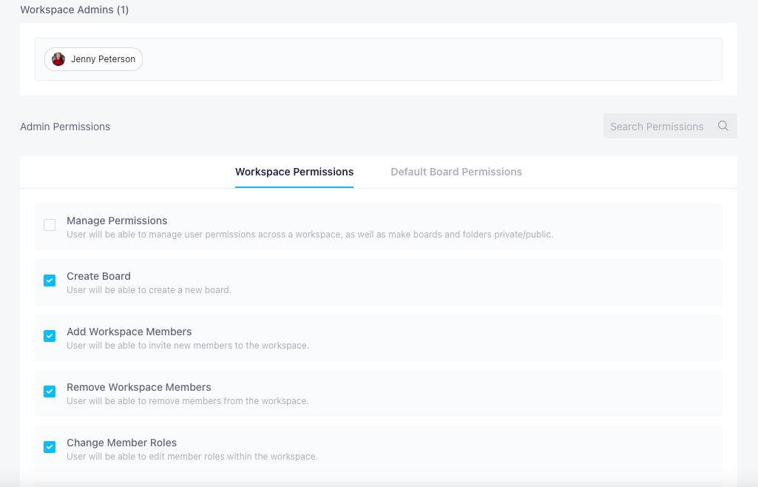Uncheck Add Workspace Members permission
Image resolution: width=758 pixels, height=487 pixels.
point(50,336)
